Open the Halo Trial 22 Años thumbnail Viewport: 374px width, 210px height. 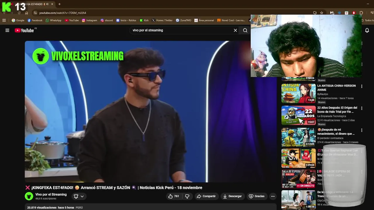[298, 115]
